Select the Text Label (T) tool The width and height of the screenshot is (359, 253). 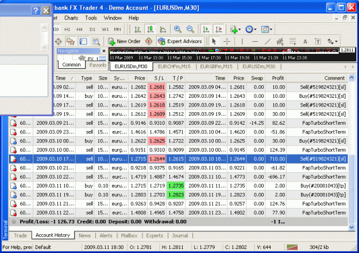318,41
